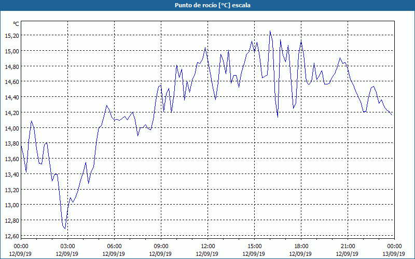Image resolution: width=415 pixels, height=259 pixels.
Task: Click the curve's lowest dip before 03:00
Action: [65, 228]
